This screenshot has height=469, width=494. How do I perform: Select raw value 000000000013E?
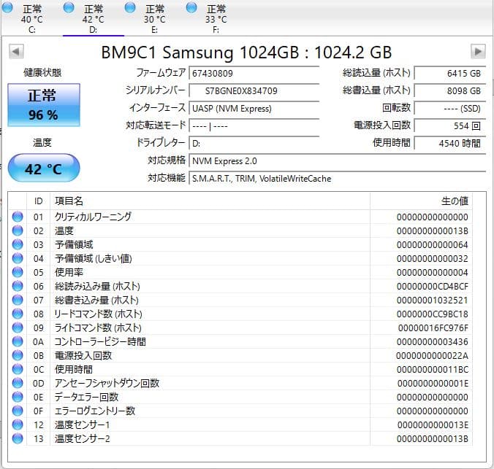(433, 425)
